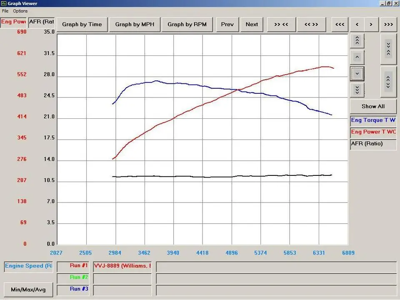Image resolution: width=400 pixels, height=300 pixels.
Task: Click the single up-chevron scroll button
Action: 357,57
